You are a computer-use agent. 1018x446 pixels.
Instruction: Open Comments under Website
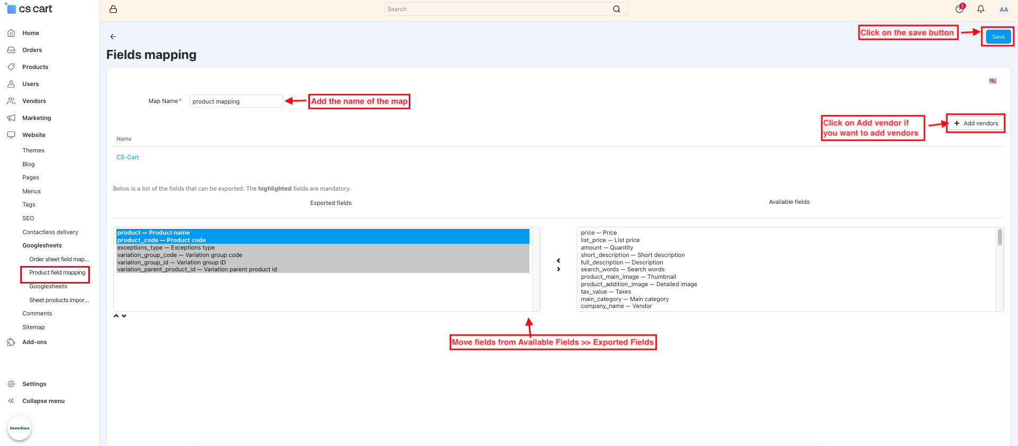click(x=37, y=313)
